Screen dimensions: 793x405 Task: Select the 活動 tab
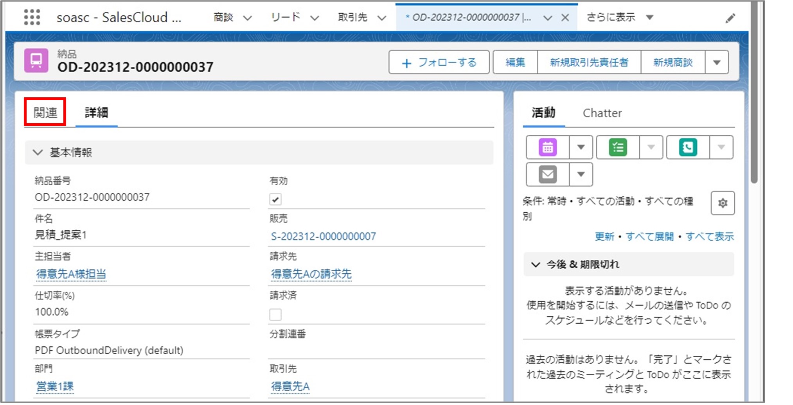543,113
